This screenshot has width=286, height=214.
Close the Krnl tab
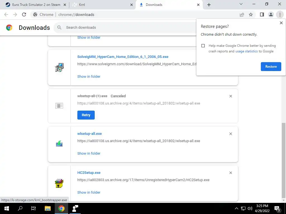click(132, 5)
